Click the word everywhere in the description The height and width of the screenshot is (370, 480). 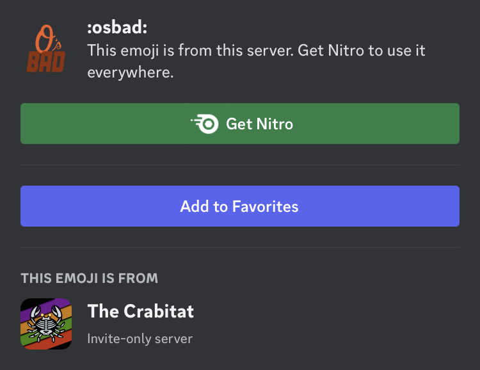pos(131,72)
